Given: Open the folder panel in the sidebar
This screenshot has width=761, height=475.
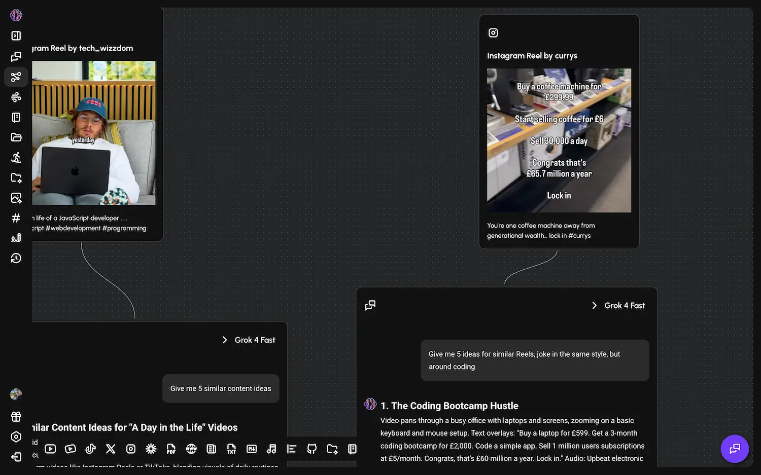Looking at the screenshot, I should (x=16, y=137).
